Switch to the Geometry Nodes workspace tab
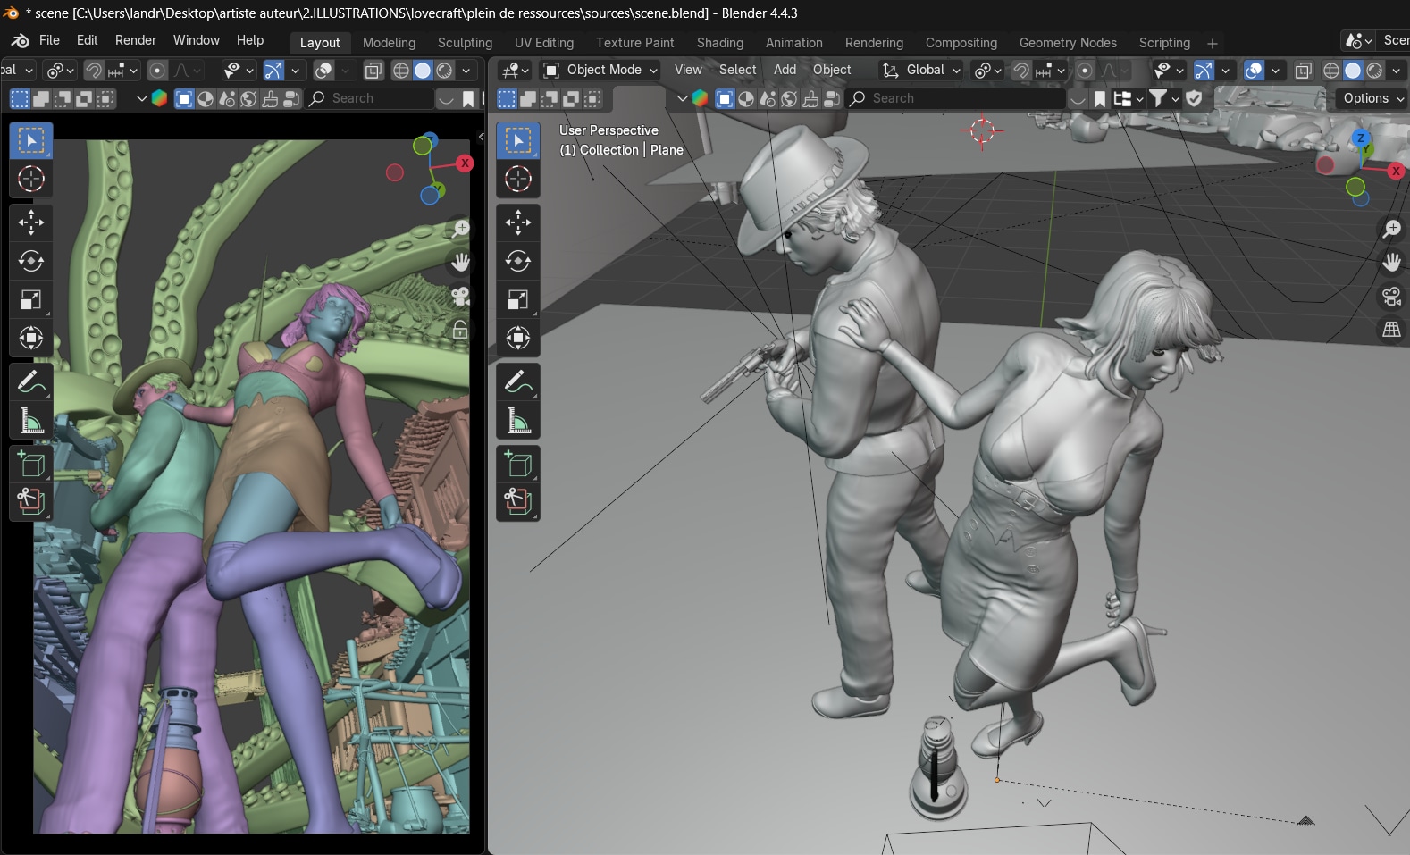The image size is (1410, 855). pyautogui.click(x=1068, y=43)
